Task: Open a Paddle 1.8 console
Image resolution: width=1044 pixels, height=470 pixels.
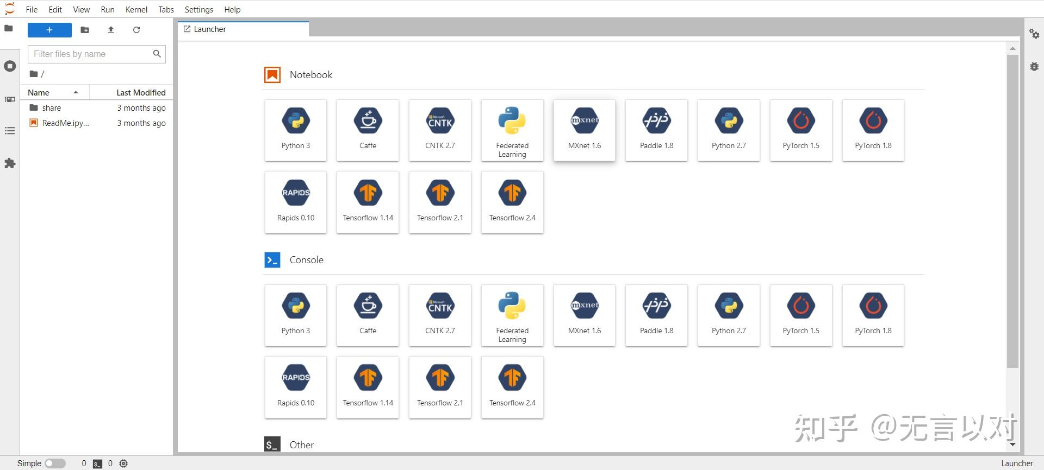Action: pos(656,315)
